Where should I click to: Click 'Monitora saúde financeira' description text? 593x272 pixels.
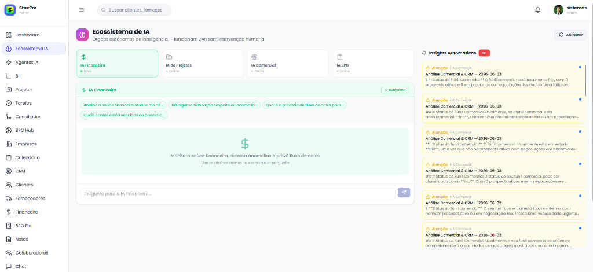pyautogui.click(x=245, y=156)
